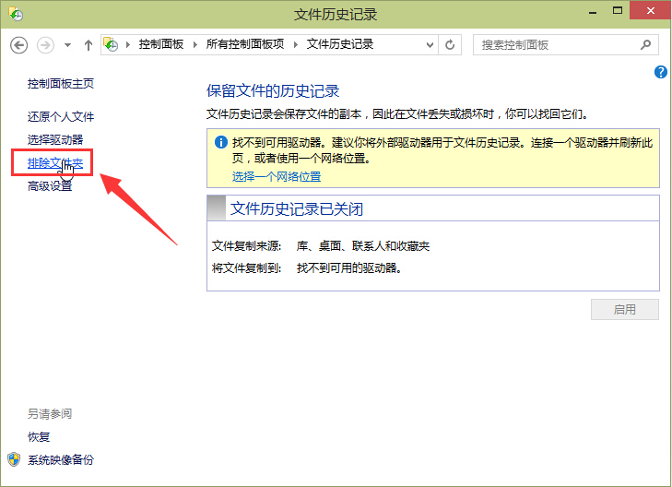Click the 选择一个网络位置 link
The width and height of the screenshot is (672, 487).
pos(277,176)
